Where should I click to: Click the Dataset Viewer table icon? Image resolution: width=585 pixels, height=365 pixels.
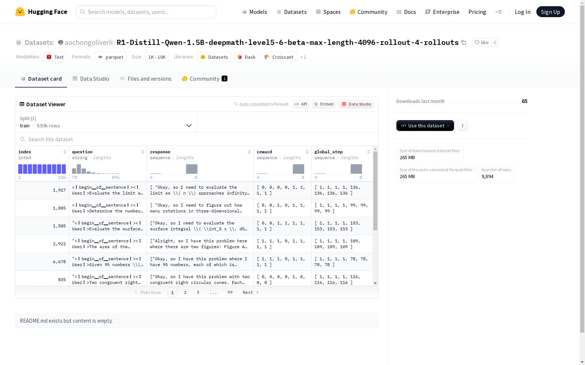(22, 104)
